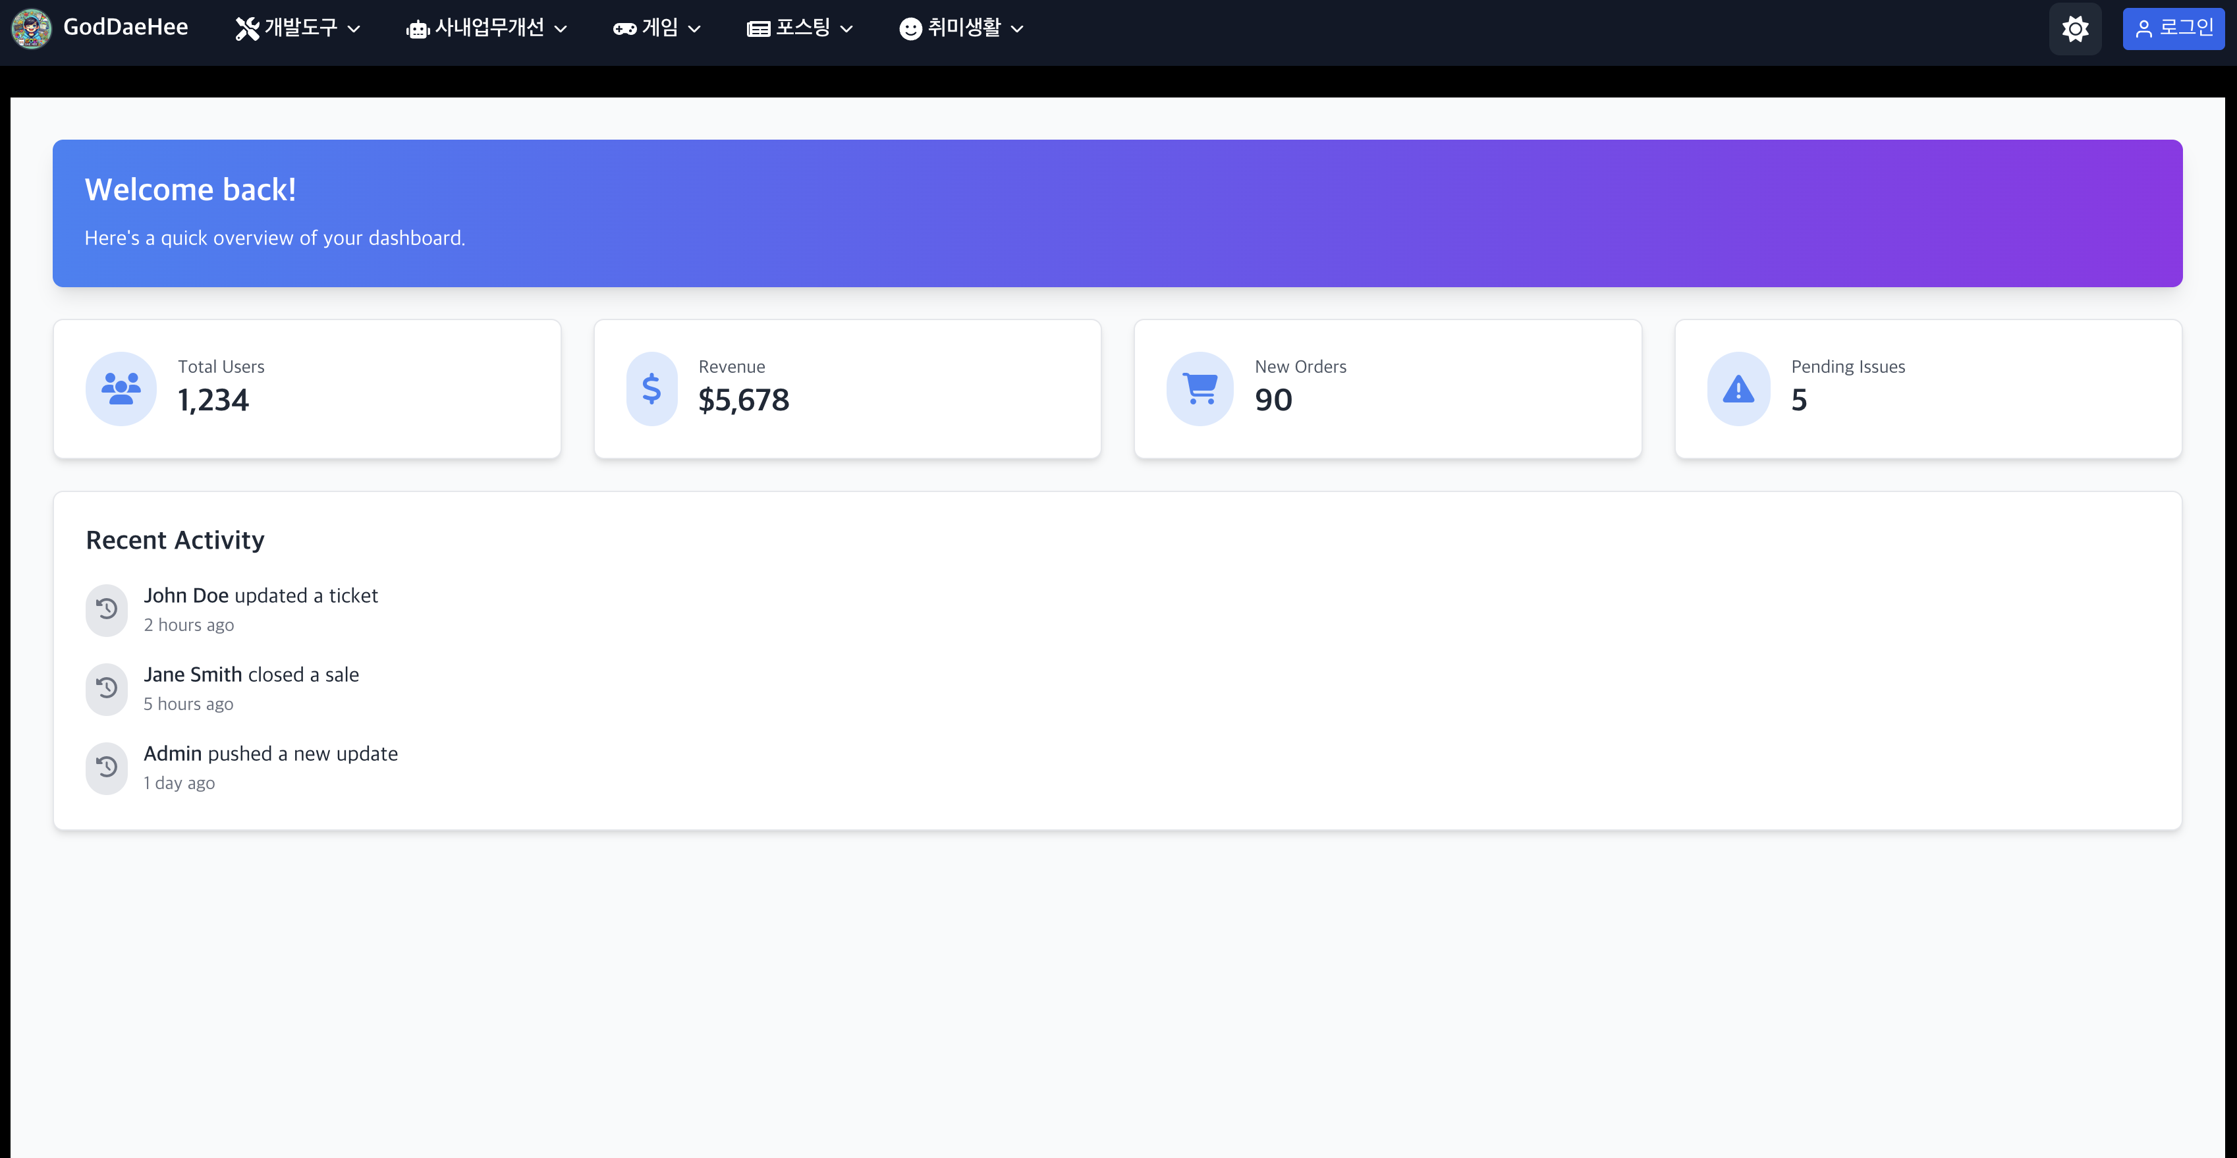Viewport: 2237px width, 1158px height.
Task: Click the GodDaeHee site title link
Action: pos(125,28)
